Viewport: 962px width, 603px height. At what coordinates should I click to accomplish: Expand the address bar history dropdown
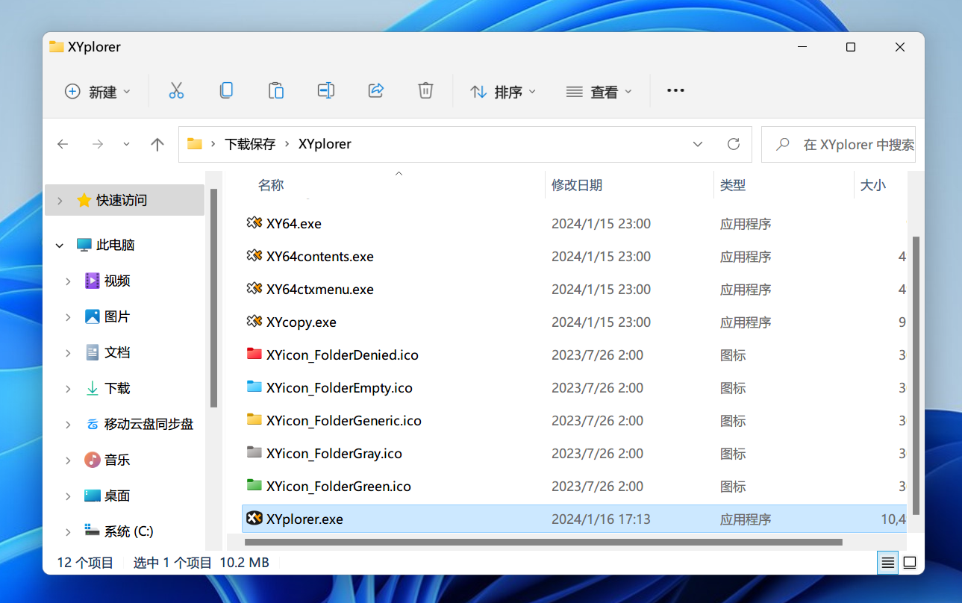coord(698,144)
